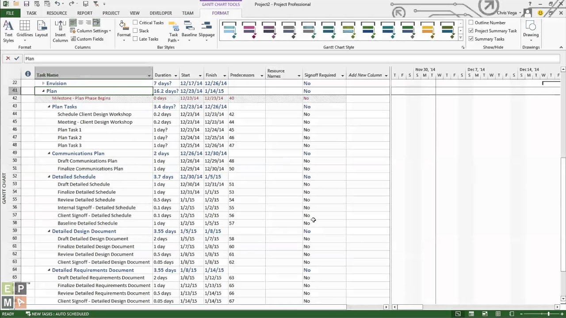Click the formula bar entry field showing Plan

click(x=292, y=58)
